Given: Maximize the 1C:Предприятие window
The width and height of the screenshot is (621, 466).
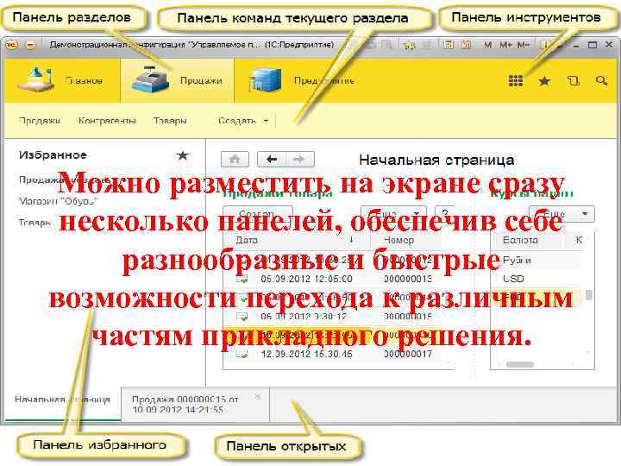Looking at the screenshot, I should tap(593, 45).
